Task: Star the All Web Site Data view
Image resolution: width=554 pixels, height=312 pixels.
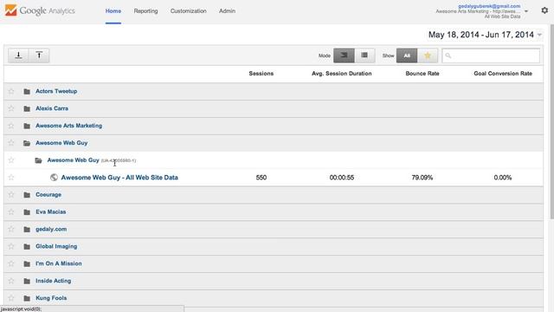Action: [11, 177]
